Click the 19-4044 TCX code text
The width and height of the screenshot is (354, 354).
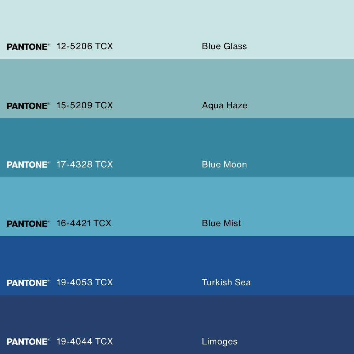(x=85, y=341)
